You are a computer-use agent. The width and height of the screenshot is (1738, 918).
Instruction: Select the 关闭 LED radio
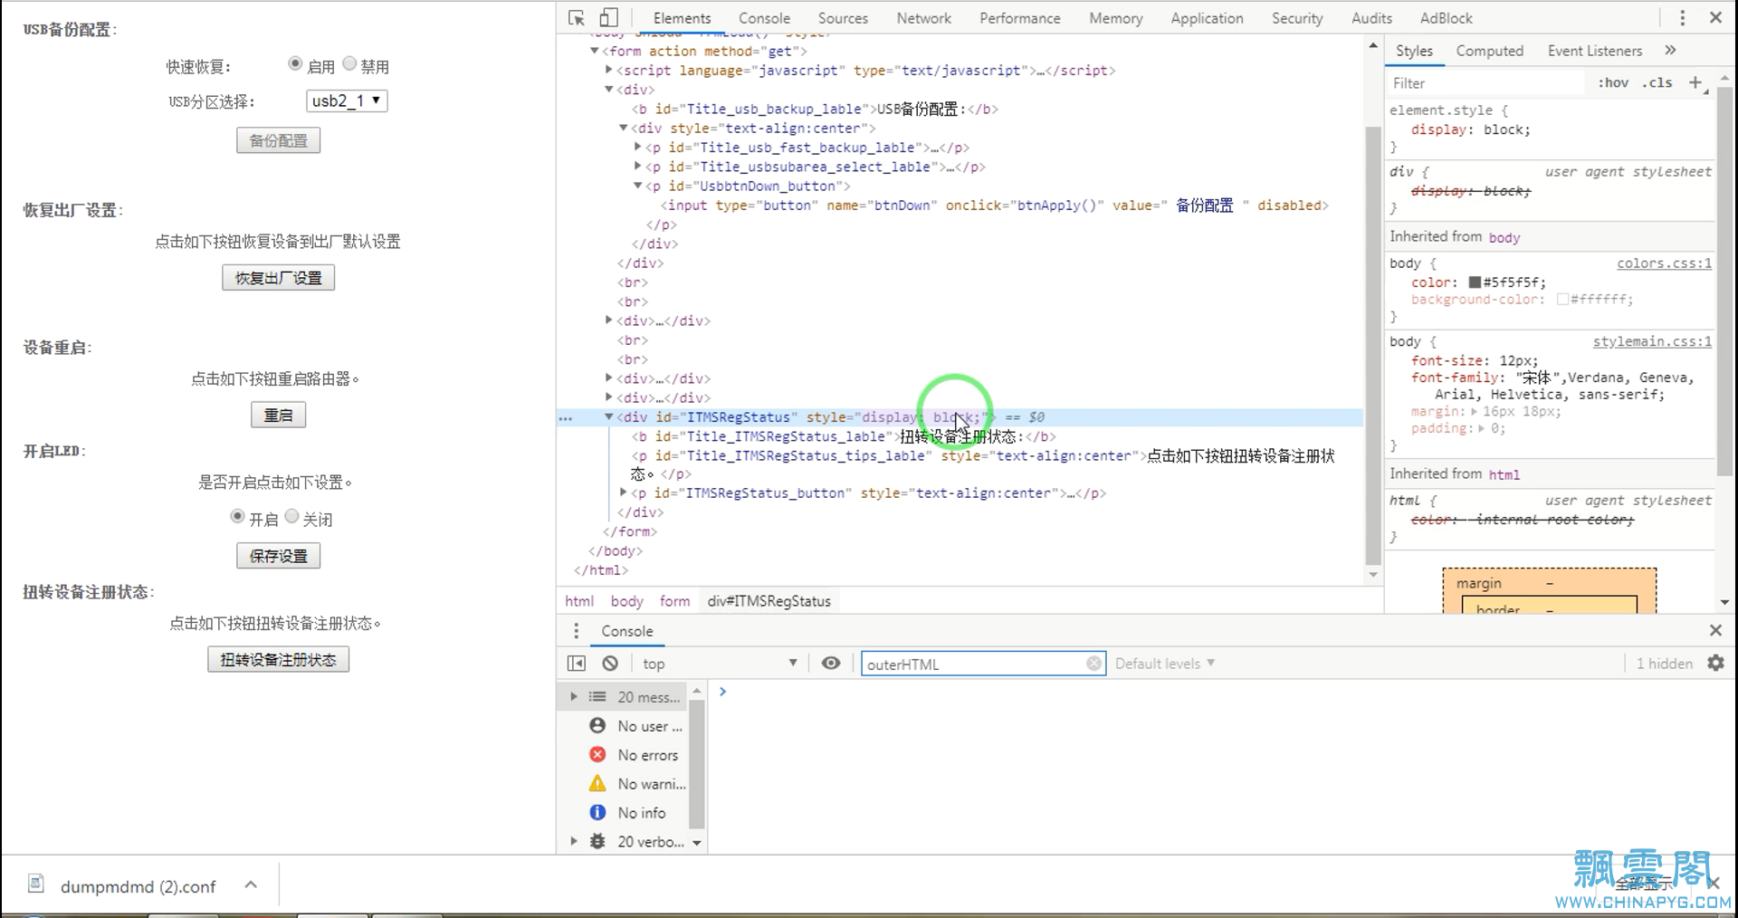291,516
